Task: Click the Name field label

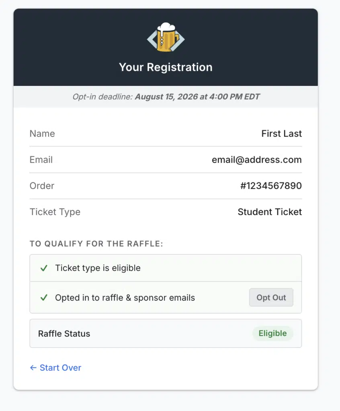Action: click(42, 134)
